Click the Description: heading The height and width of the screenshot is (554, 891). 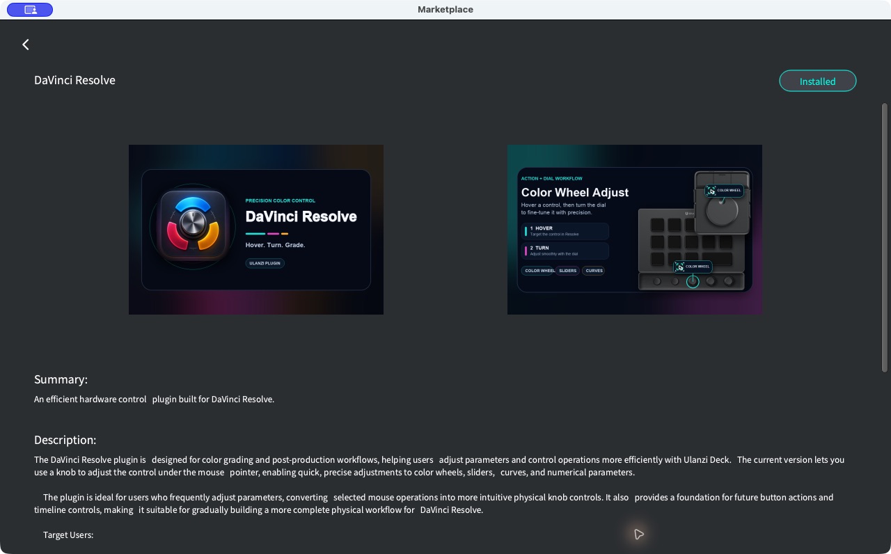pos(65,440)
